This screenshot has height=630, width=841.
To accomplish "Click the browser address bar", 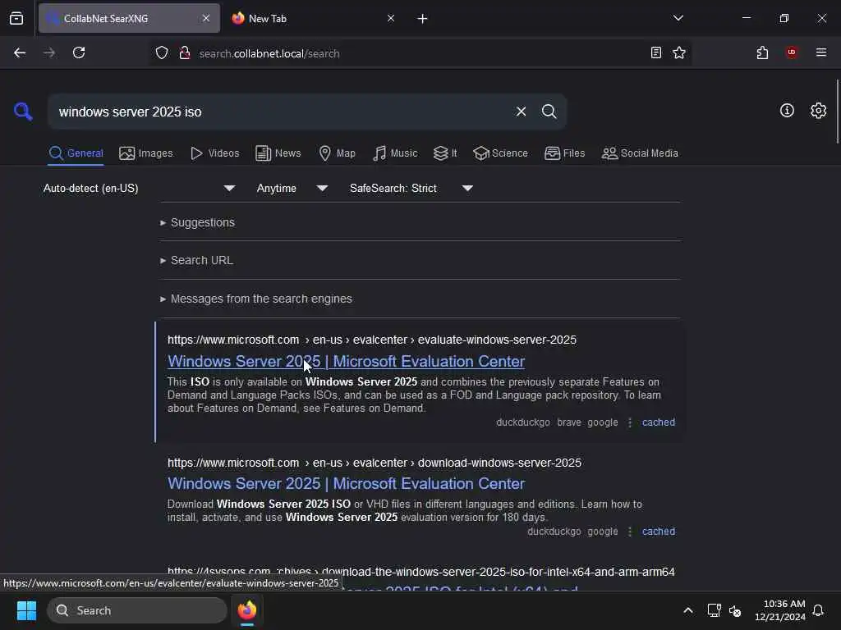I will click(x=418, y=53).
